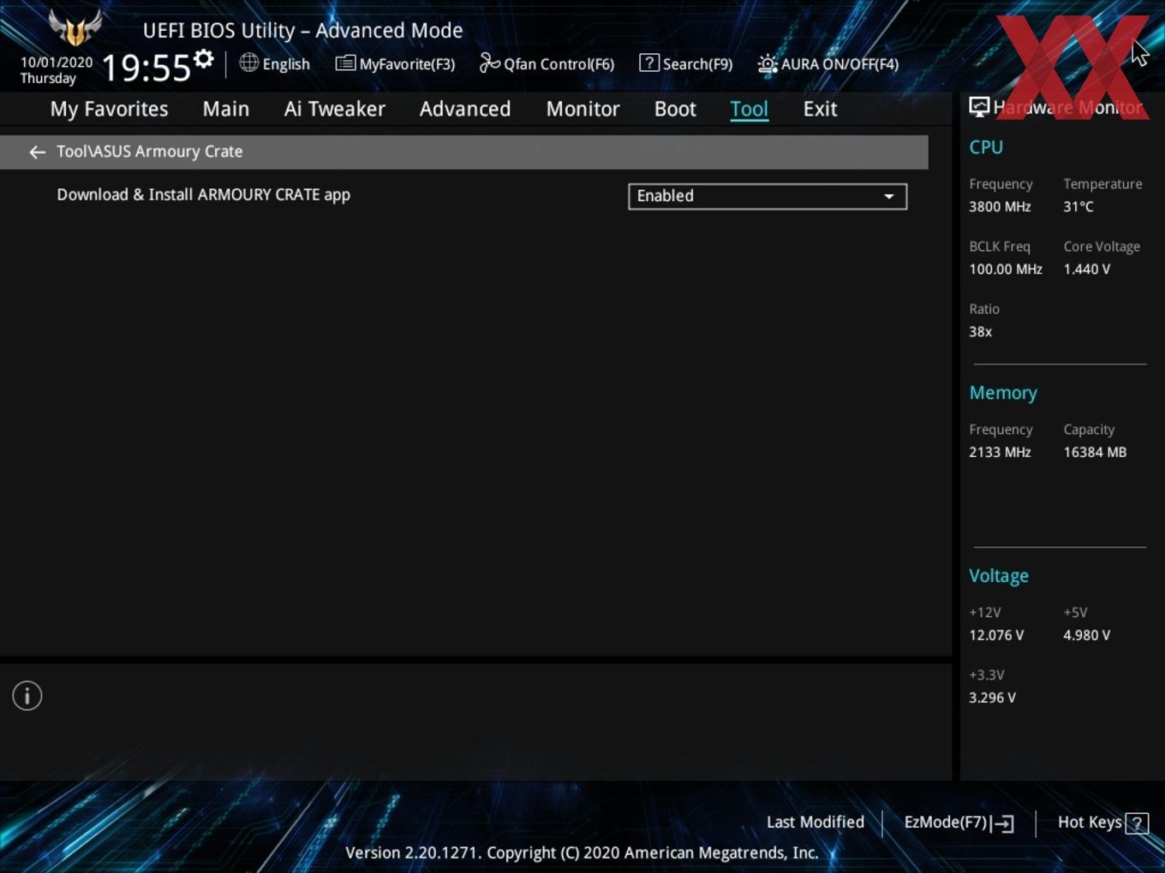Switch to EzMode(F7)
1165x873 pixels.
pyautogui.click(x=959, y=823)
